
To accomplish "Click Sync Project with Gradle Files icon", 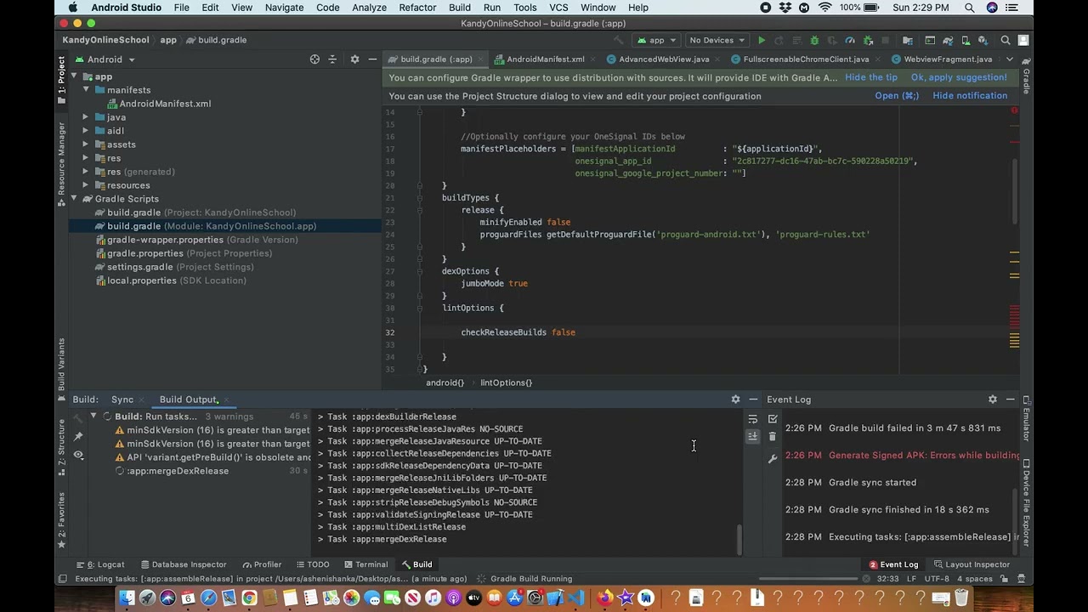I will click(x=948, y=40).
